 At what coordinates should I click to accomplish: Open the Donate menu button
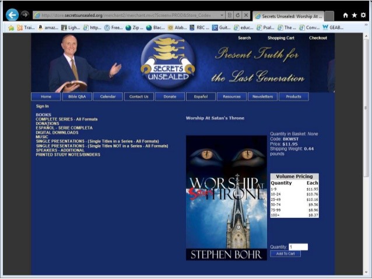(170, 97)
